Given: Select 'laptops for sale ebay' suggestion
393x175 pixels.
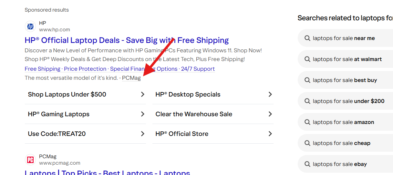Looking at the screenshot, I should pyautogui.click(x=345, y=164).
